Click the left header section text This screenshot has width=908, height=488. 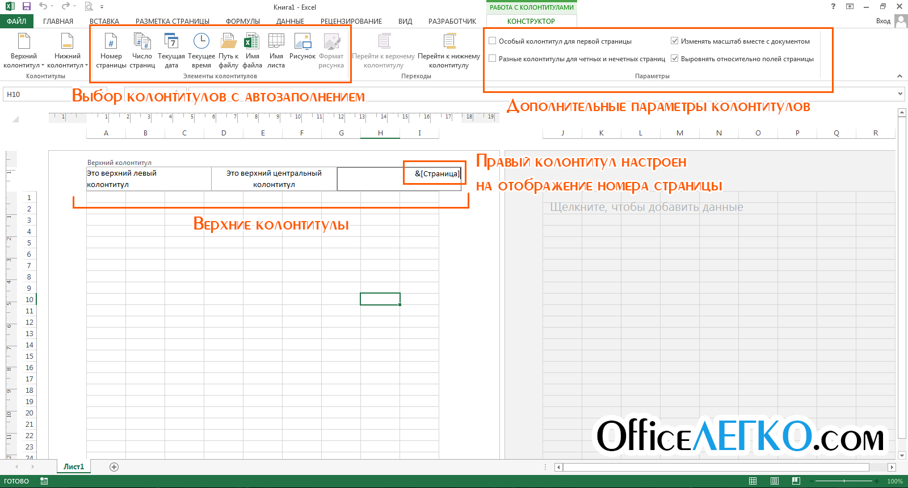[149, 179]
